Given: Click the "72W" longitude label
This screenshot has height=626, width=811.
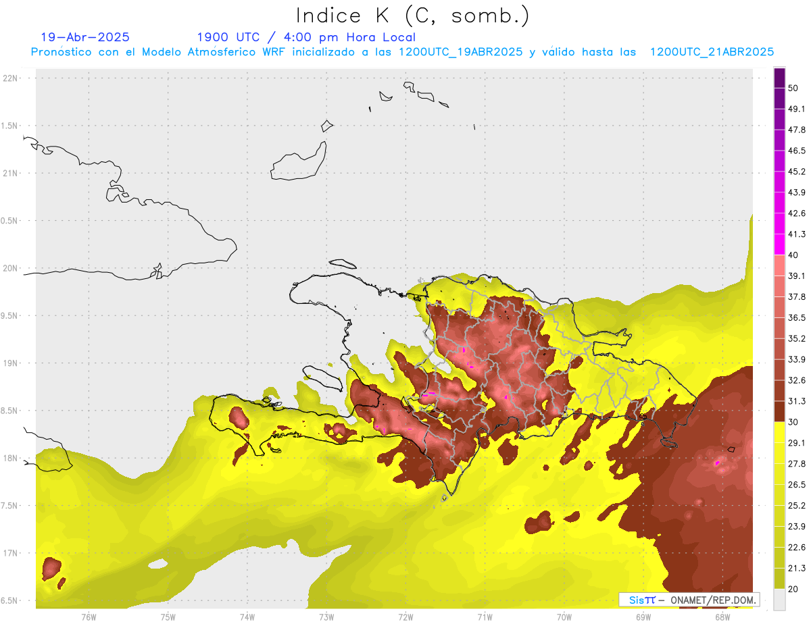Looking at the screenshot, I should 405,617.
